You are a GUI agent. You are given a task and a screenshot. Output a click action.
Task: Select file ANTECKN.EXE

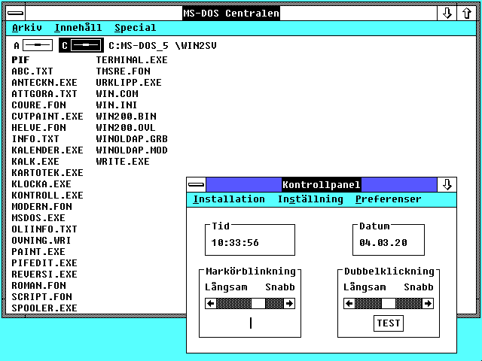(44, 83)
